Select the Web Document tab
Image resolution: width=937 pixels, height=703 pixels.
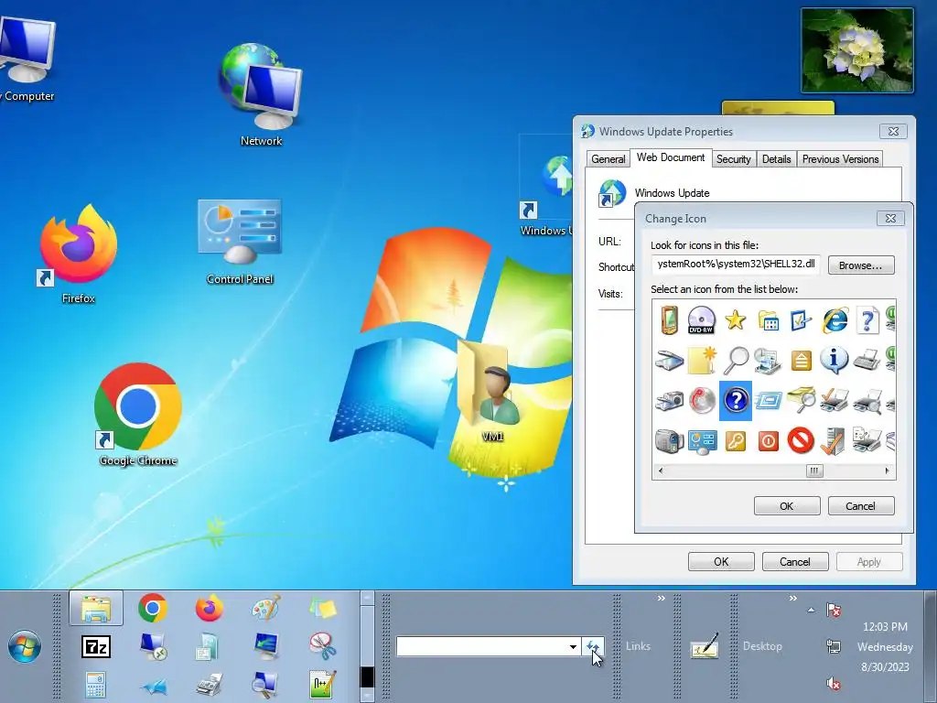tap(671, 157)
